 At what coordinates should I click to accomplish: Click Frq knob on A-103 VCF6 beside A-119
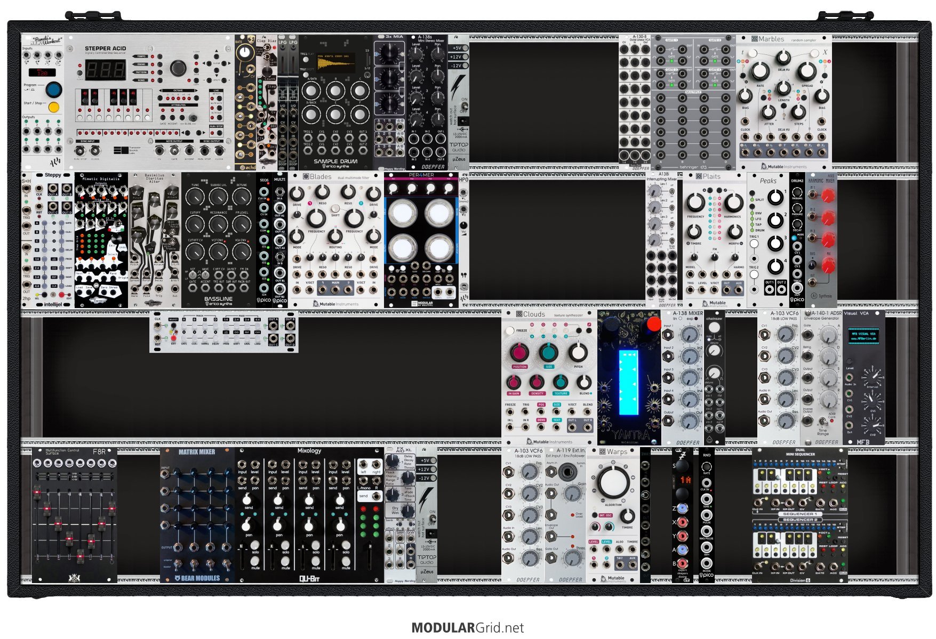pyautogui.click(x=529, y=472)
